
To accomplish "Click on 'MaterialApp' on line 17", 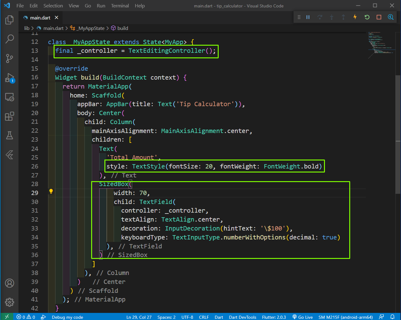I will click(108, 86).
